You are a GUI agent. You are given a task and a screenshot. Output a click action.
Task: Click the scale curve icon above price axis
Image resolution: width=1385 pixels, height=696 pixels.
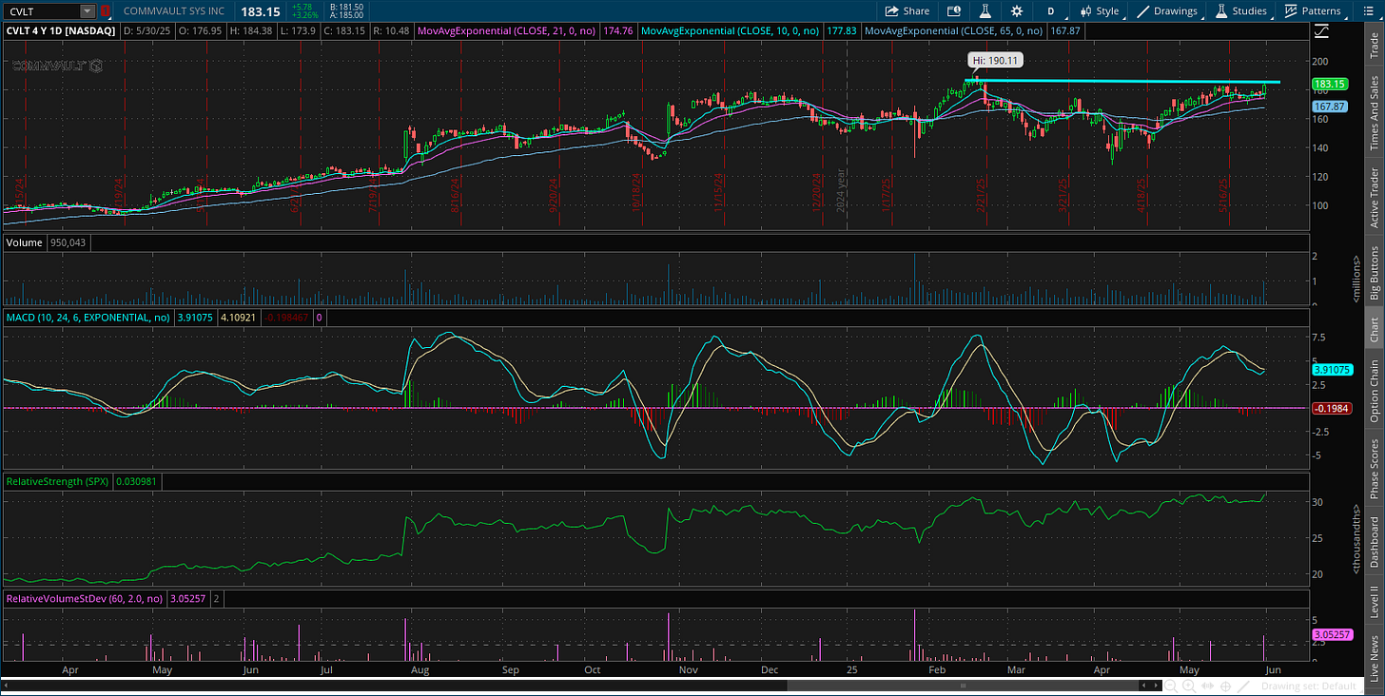(1321, 31)
